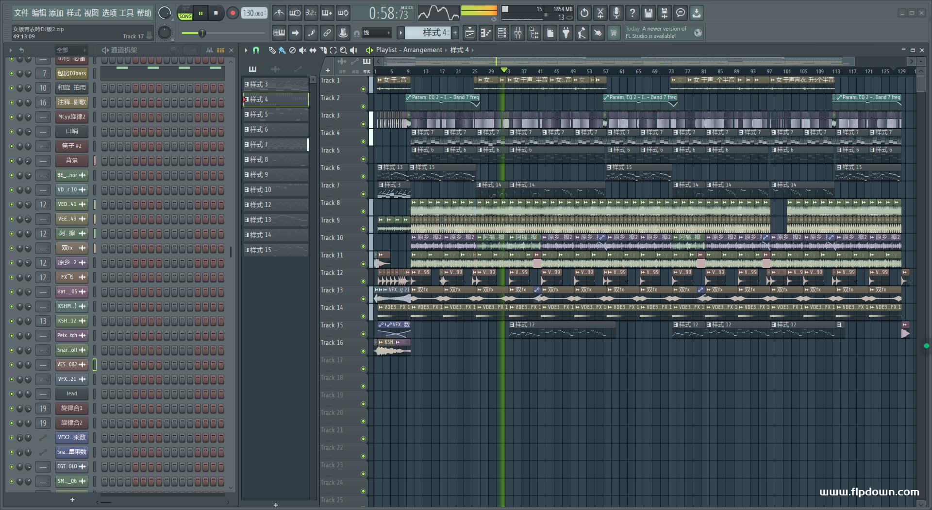Select the playlist draw pencil tool
Screen dimensions: 932x510
click(272, 50)
